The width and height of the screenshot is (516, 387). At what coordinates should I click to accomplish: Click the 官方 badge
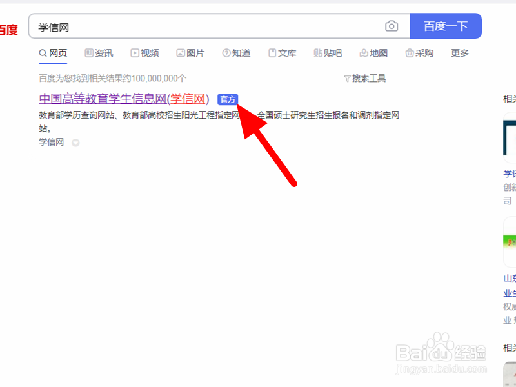click(228, 99)
